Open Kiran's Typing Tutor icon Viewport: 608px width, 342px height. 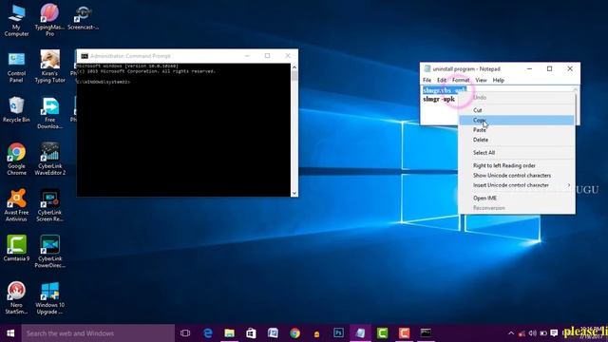[49, 66]
